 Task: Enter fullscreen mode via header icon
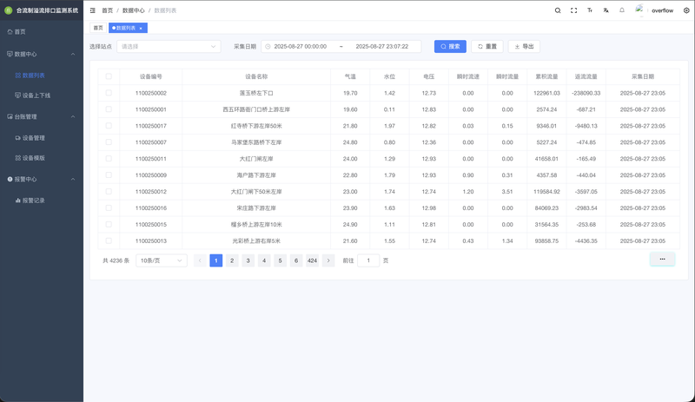[x=573, y=10]
